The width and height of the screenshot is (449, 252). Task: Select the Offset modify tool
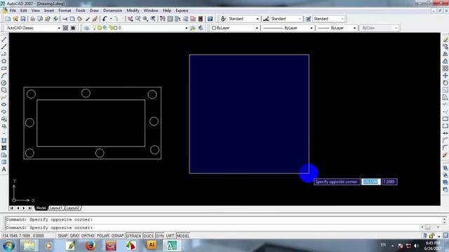point(445,61)
